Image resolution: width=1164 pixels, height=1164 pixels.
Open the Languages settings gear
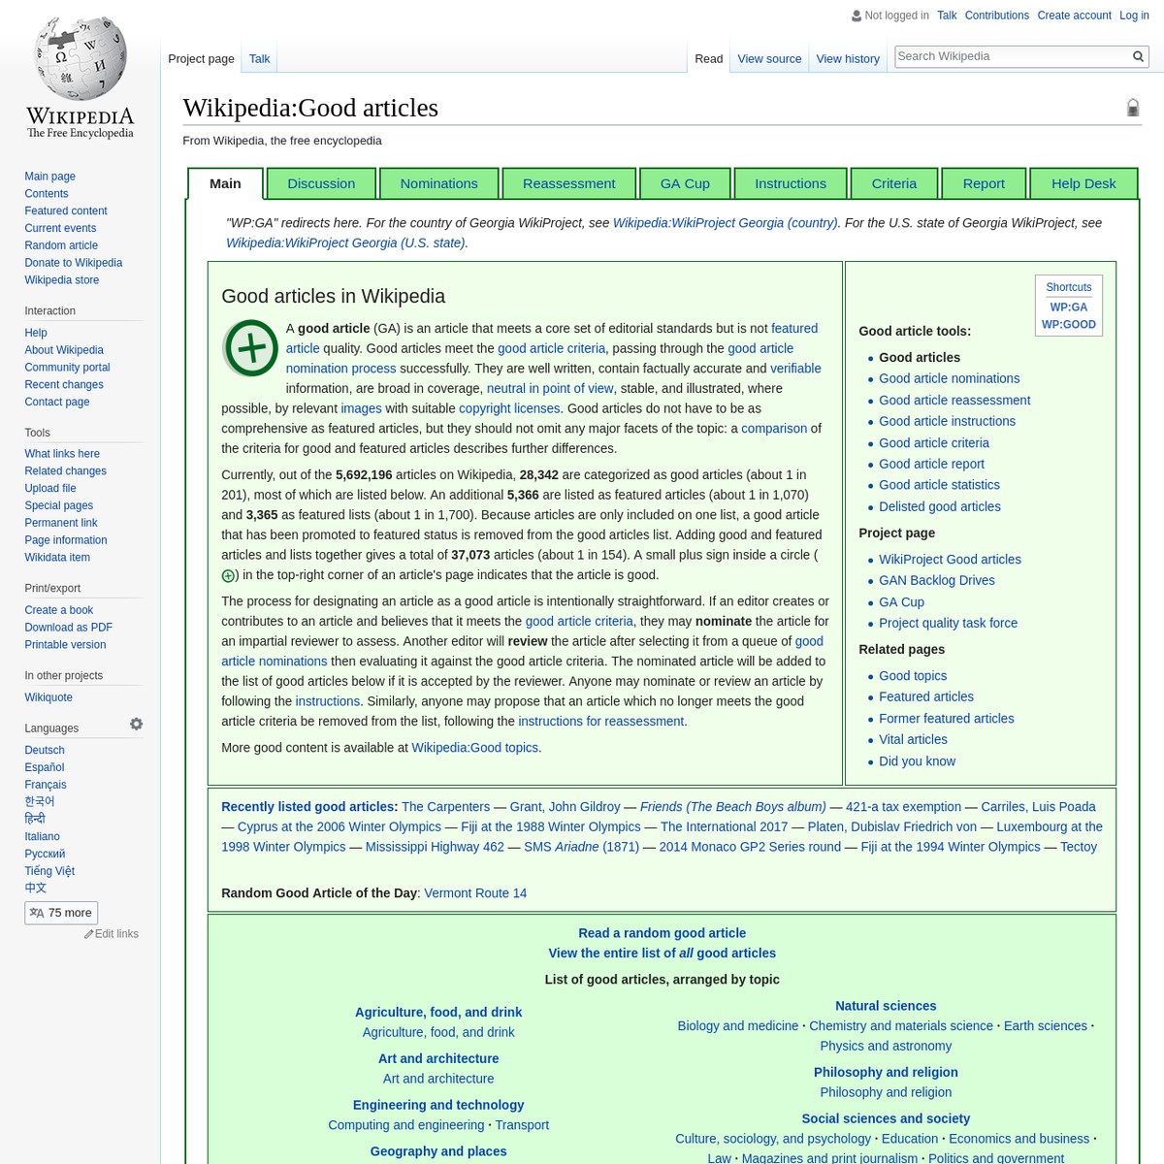137,725
